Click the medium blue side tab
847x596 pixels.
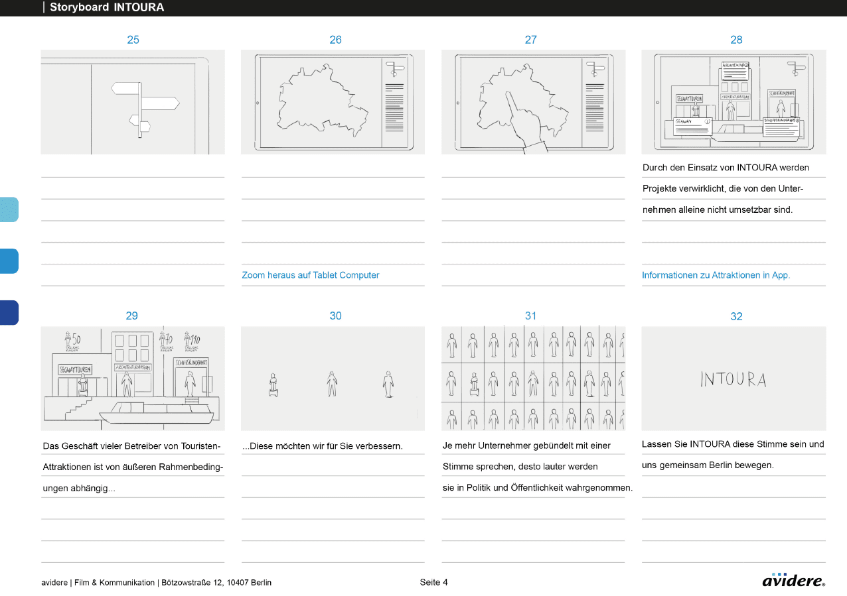coord(9,261)
